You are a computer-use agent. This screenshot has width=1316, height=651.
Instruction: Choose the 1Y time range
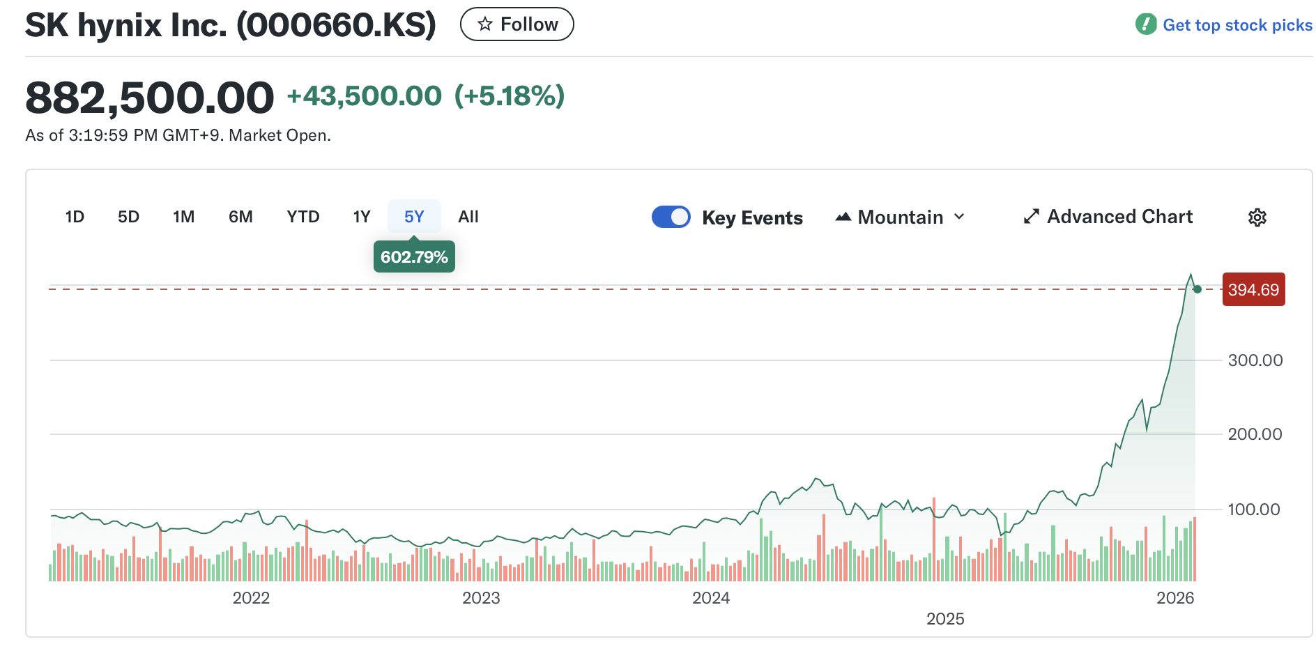(362, 217)
